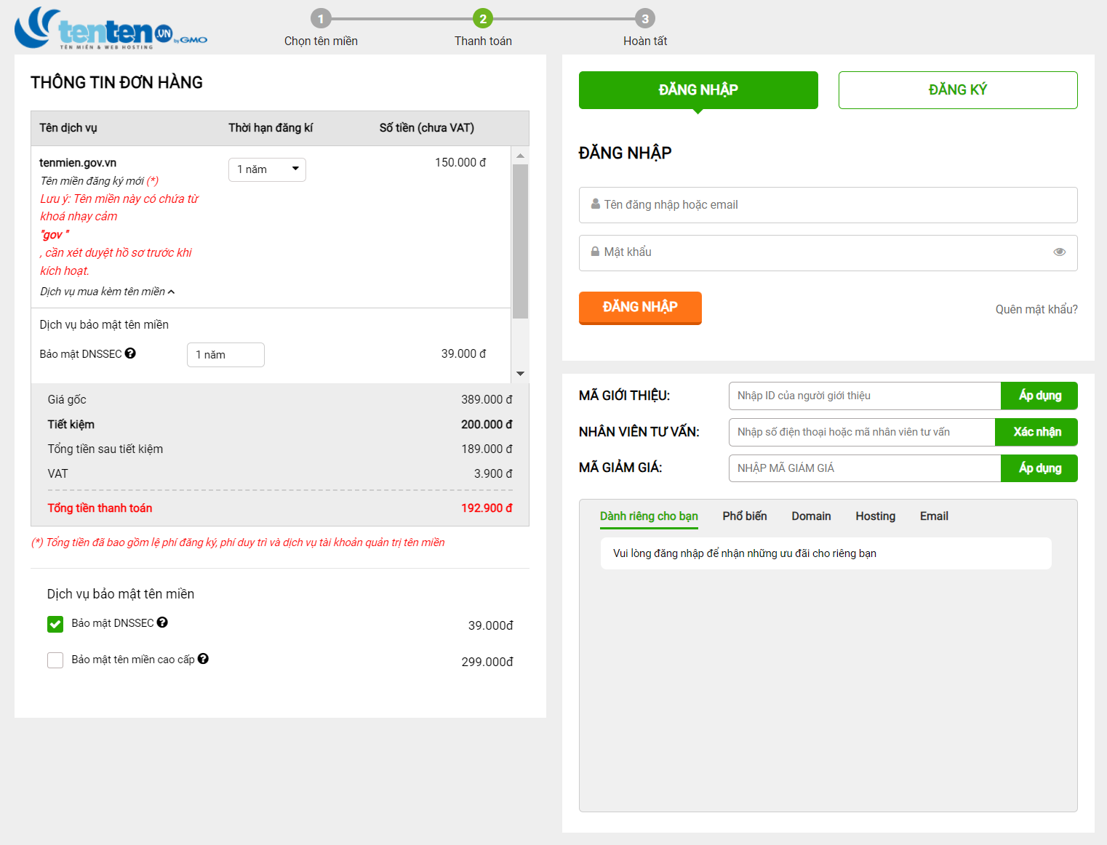Viewport: 1107px width, 845px height.
Task: Open the 1 năm domain term dropdown
Action: tap(267, 169)
